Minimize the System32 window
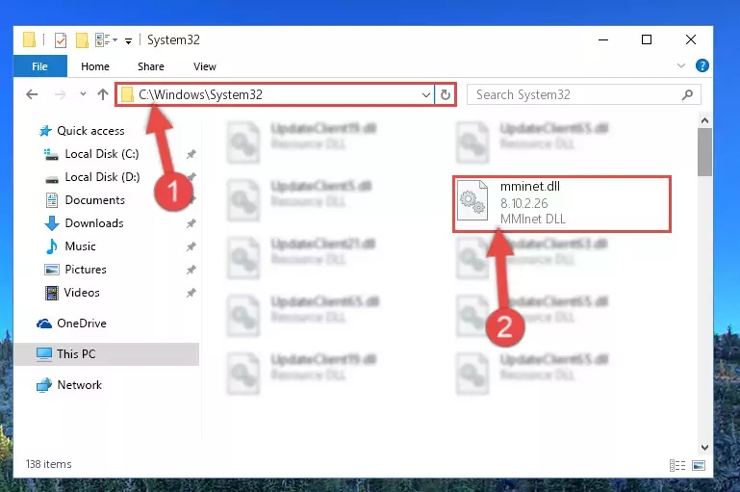This screenshot has height=492, width=740. [603, 40]
